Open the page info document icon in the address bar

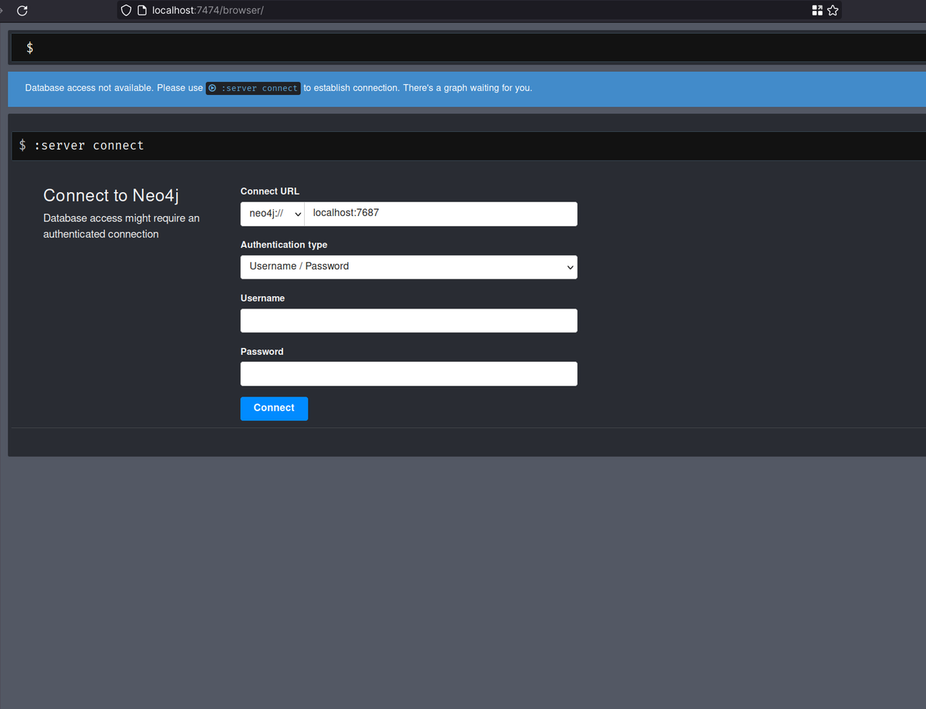(x=141, y=11)
